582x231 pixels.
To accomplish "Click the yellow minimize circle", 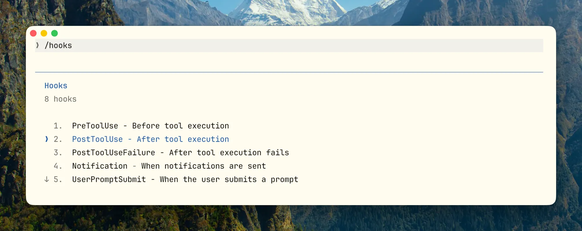I will tap(44, 33).
